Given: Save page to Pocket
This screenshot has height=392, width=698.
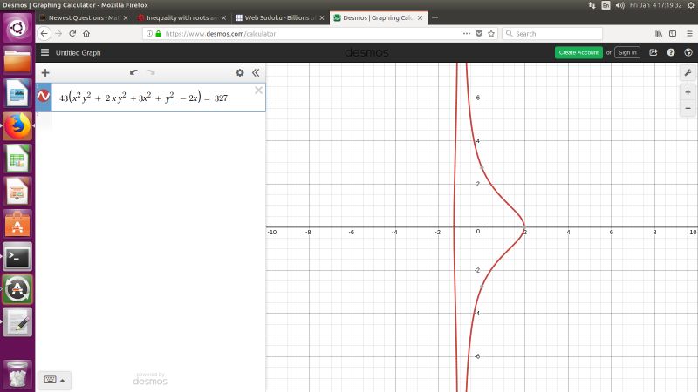Looking at the screenshot, I should 479,34.
